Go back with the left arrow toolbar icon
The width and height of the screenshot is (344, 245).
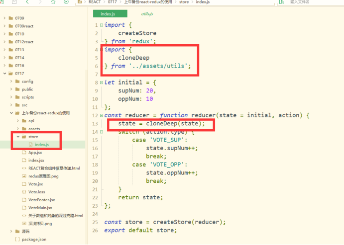(27, 2)
